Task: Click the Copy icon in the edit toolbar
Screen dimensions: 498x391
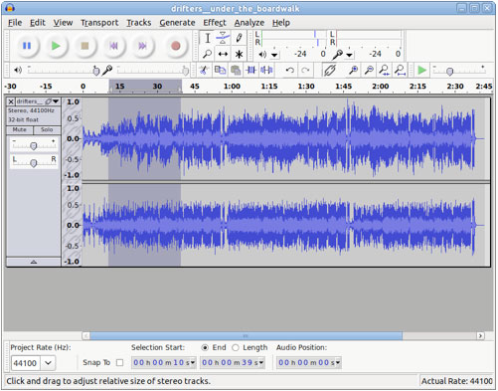Action: point(220,70)
